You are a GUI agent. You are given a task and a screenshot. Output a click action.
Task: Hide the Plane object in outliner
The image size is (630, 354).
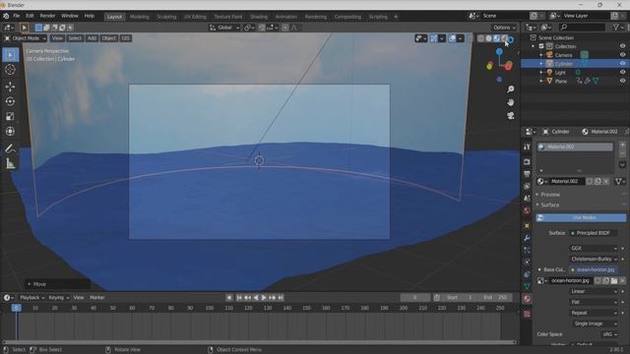point(622,81)
